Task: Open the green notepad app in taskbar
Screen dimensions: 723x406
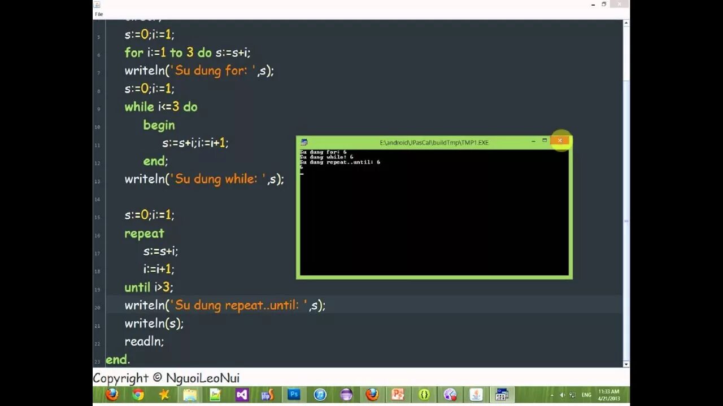Action: [216, 395]
